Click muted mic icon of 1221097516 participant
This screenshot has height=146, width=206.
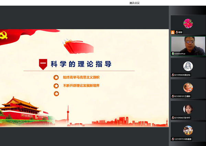pyautogui.click(x=173, y=139)
